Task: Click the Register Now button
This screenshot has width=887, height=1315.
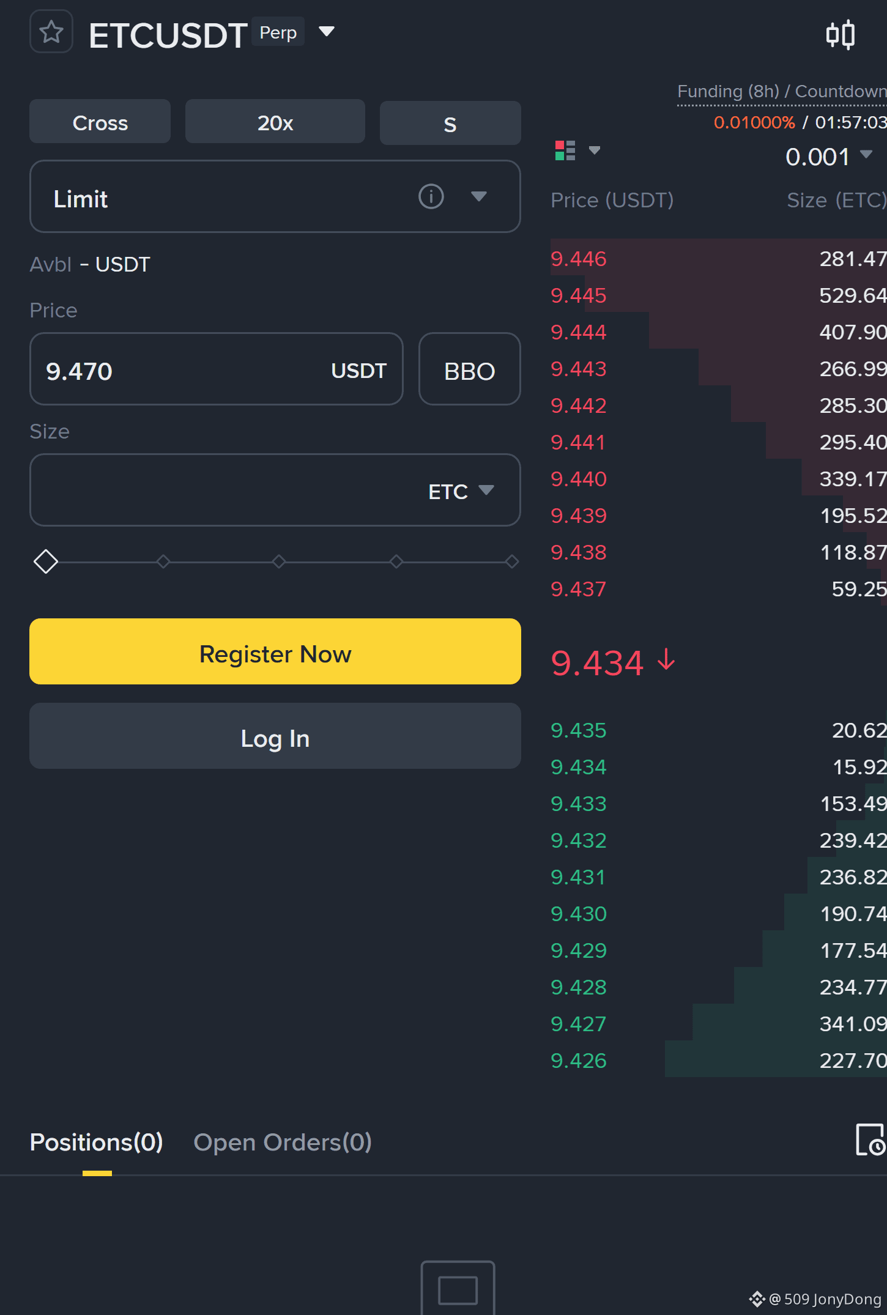Action: click(x=275, y=652)
